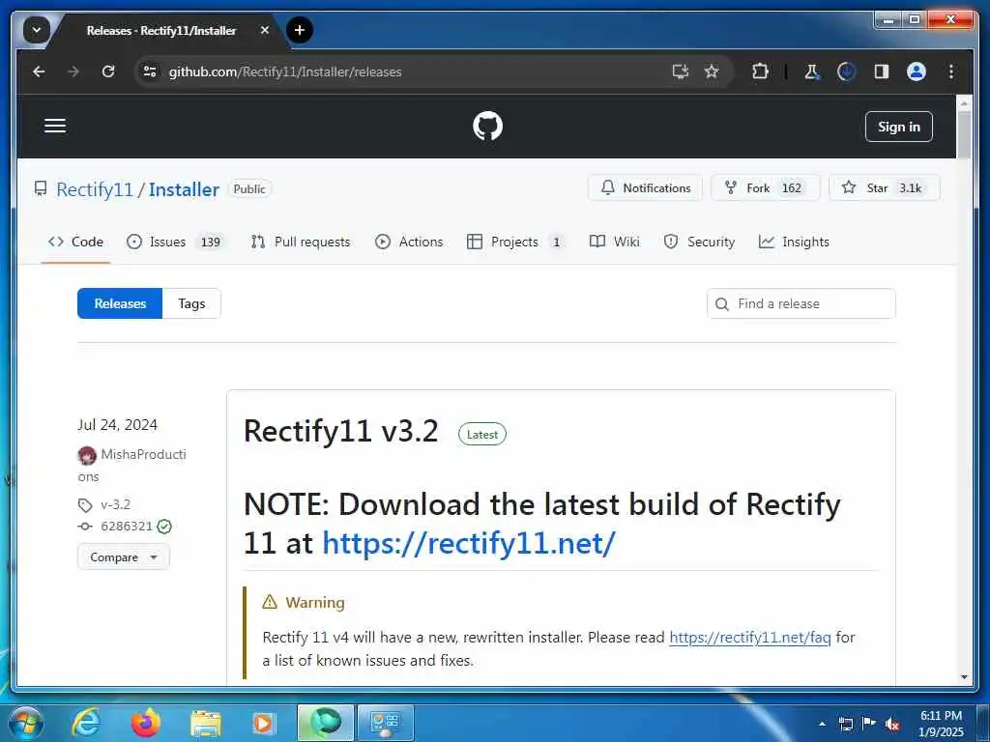Open the Projects tab
This screenshot has width=990, height=742.
coord(514,242)
